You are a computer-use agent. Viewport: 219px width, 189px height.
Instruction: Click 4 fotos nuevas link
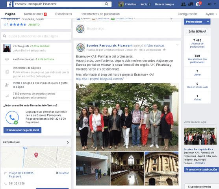tap(154, 46)
